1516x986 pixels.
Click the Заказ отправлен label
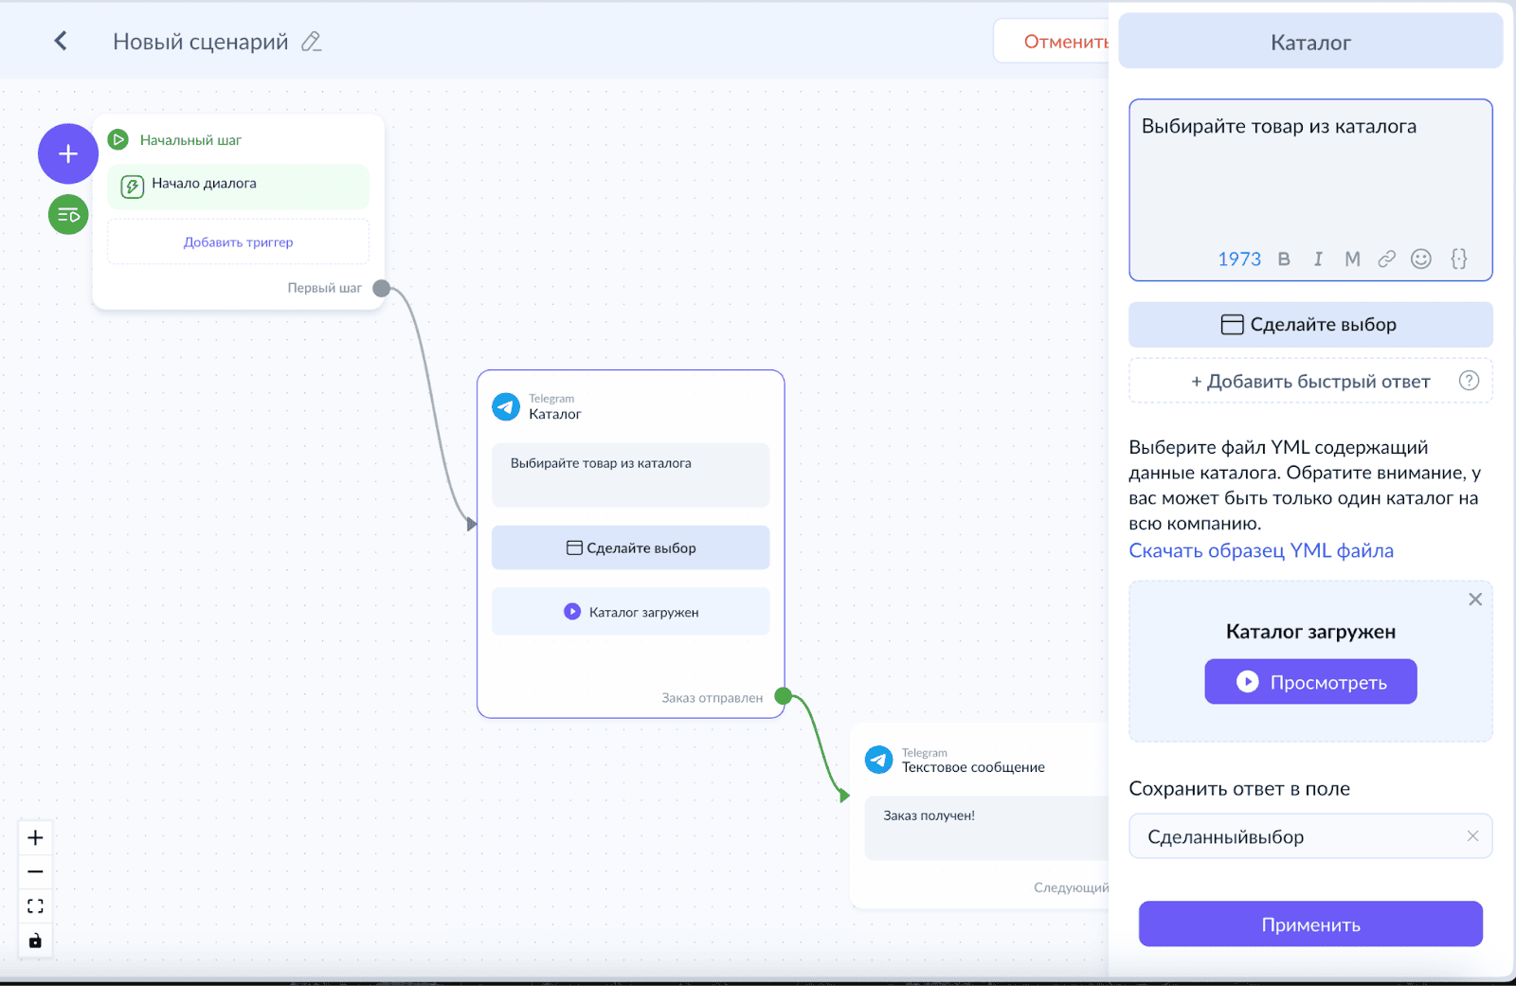pos(713,698)
